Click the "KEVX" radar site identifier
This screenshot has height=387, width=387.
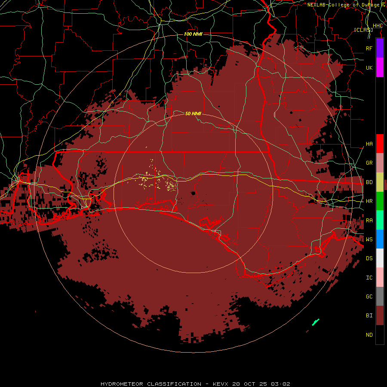point(221,384)
